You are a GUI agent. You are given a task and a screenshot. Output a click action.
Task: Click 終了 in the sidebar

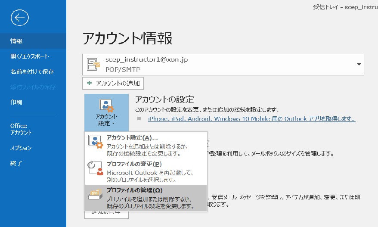(x=16, y=164)
